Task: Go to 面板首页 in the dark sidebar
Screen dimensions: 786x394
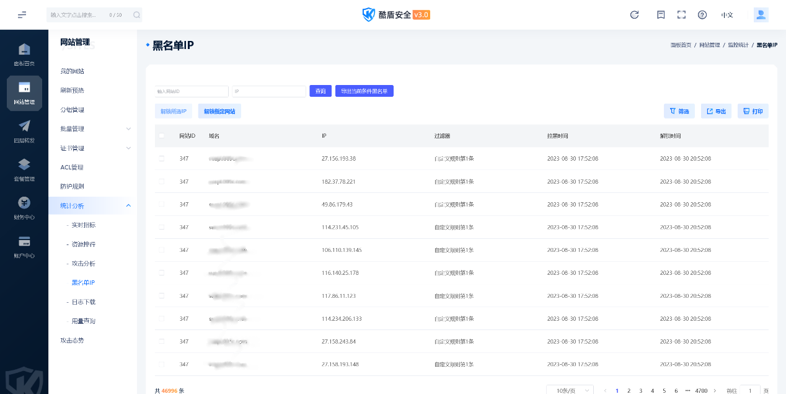Action: click(x=24, y=55)
